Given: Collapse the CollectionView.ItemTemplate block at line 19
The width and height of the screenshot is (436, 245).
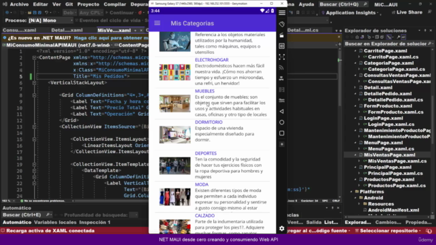Looking at the screenshot, I should click(x=34, y=165).
